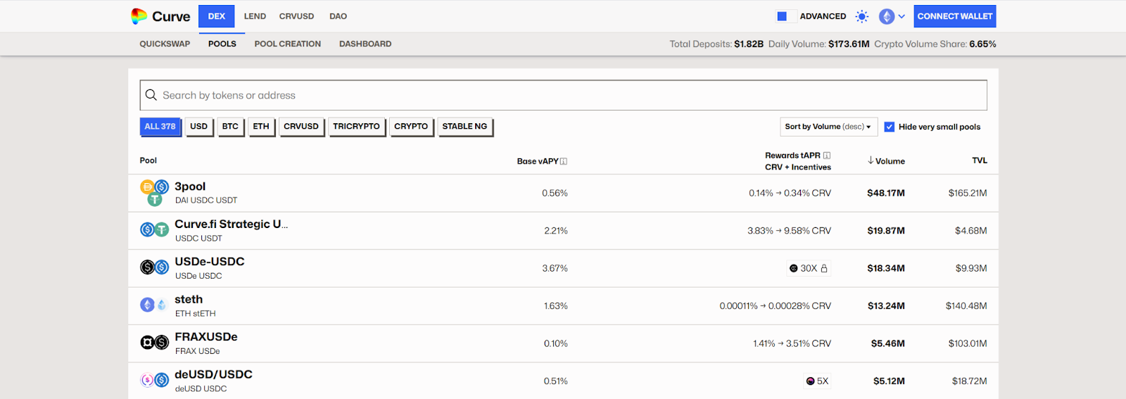This screenshot has height=399, width=1126.
Task: Click the Base vAPY info icon
Action: click(x=564, y=161)
